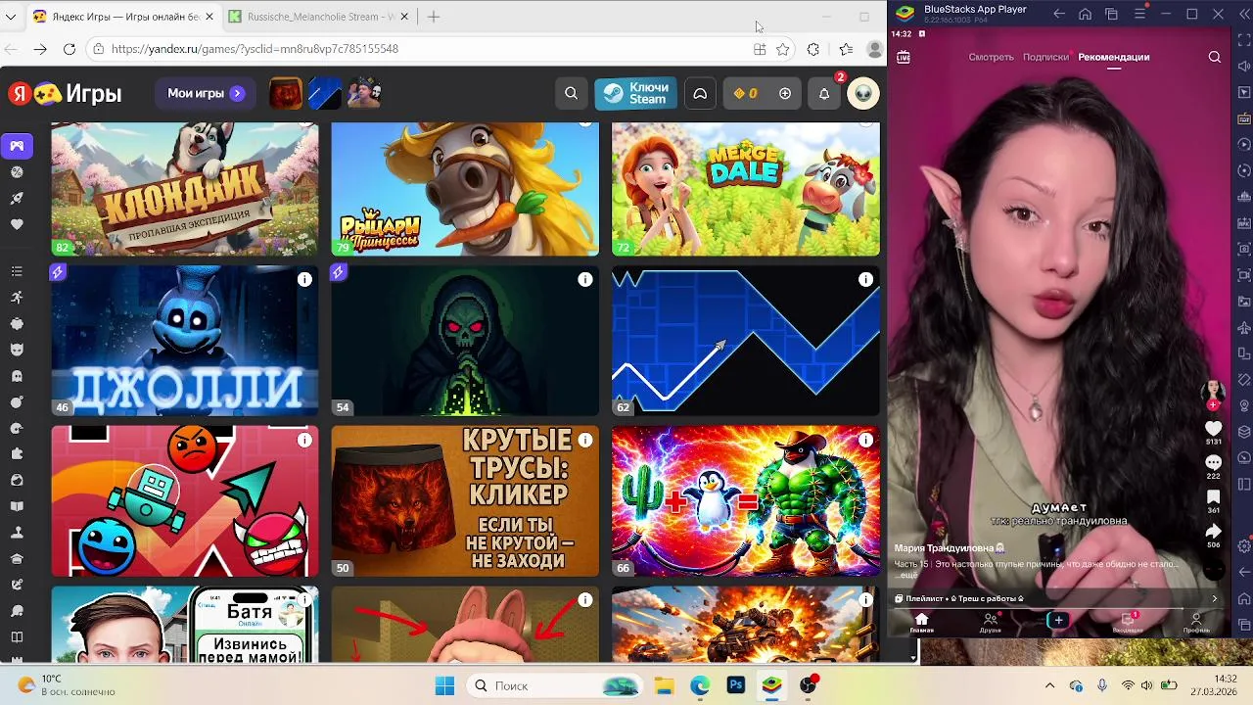Image resolution: width=1253 pixels, height=705 pixels.
Task: Click the BlueStacks back arrow in title bar
Action: click(x=1059, y=14)
